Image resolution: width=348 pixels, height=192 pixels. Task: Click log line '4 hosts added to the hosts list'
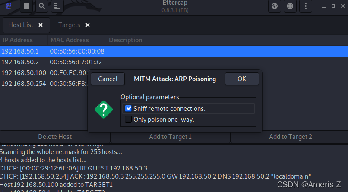pos(43,160)
